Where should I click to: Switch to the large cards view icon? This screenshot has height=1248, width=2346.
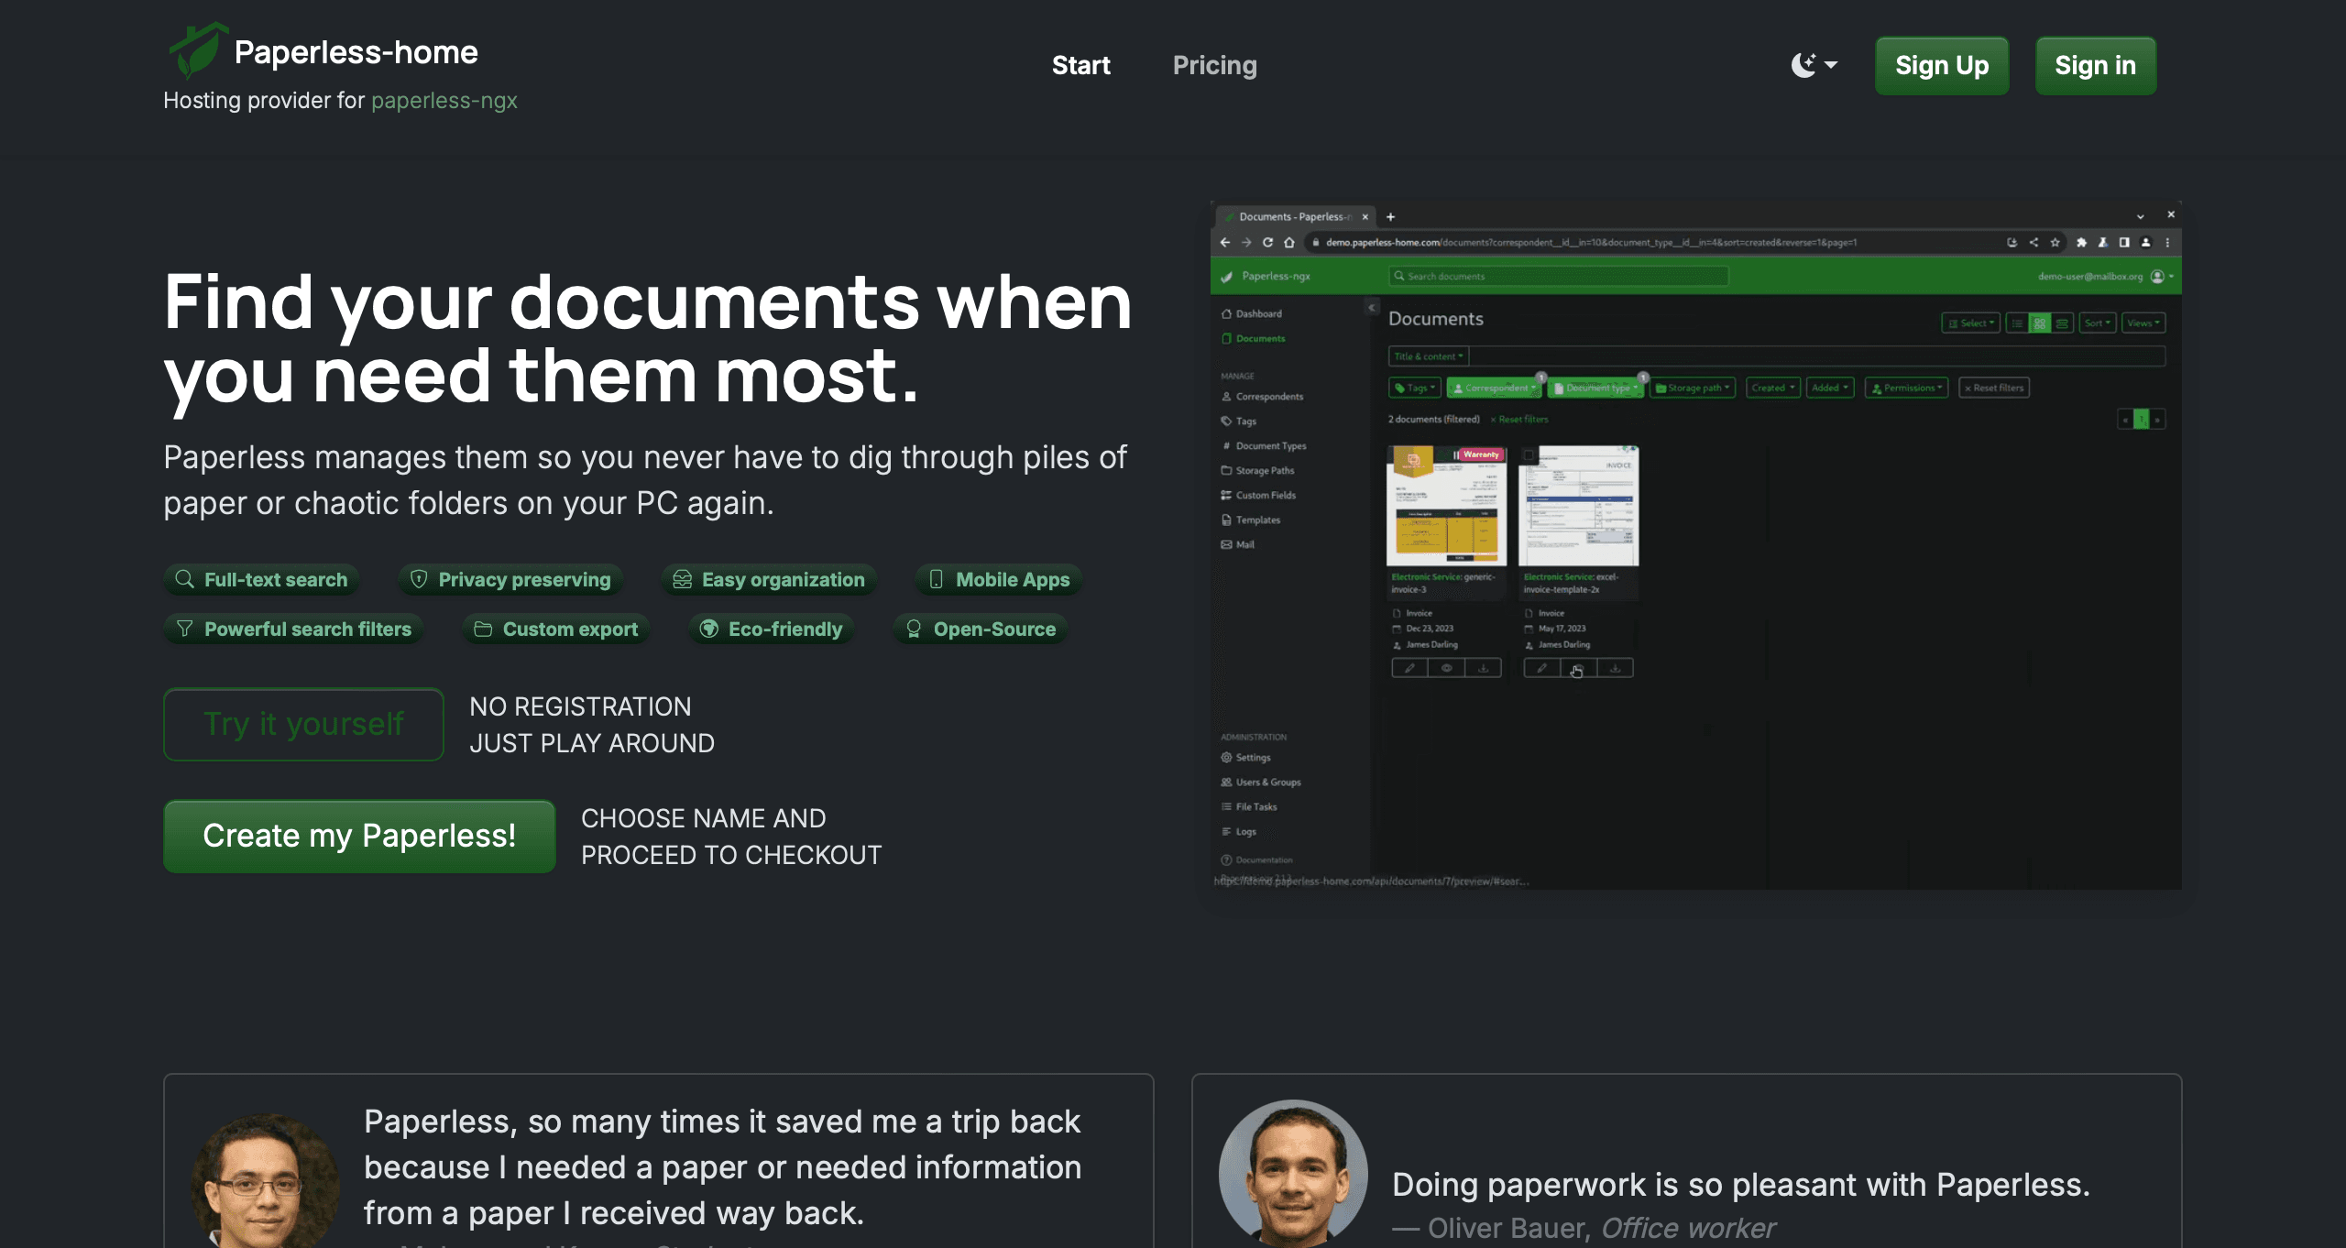pyautogui.click(x=2062, y=323)
